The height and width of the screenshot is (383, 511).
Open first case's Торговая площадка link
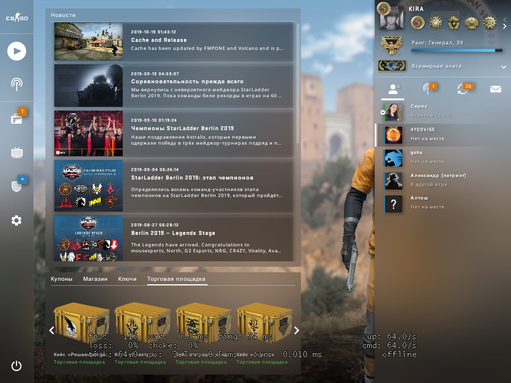point(79,362)
